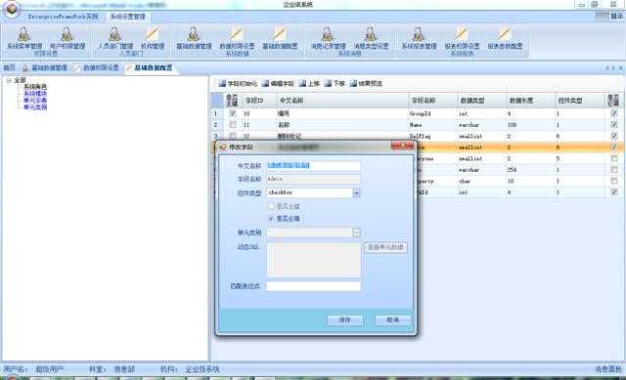Toggle 是否主键 checkbox in the dialog
Image resolution: width=626 pixels, height=380 pixels.
pos(272,206)
